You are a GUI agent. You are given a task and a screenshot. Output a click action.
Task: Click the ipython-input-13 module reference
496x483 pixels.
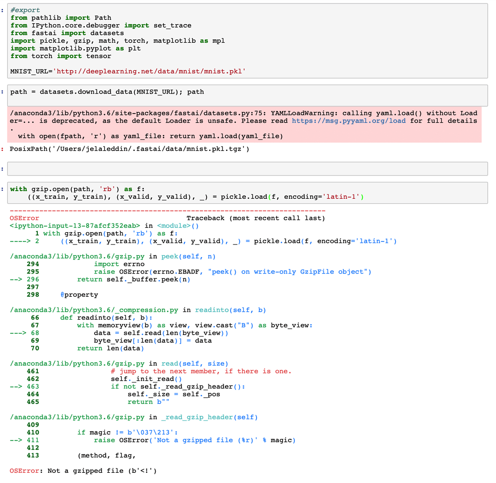(75, 225)
